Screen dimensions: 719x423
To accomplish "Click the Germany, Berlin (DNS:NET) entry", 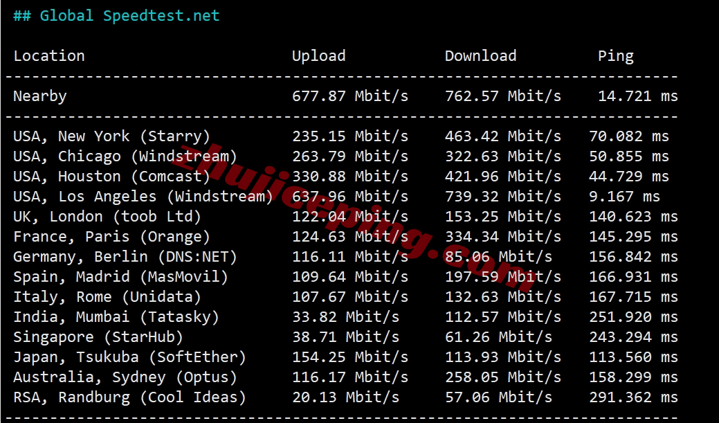I will click(125, 257).
